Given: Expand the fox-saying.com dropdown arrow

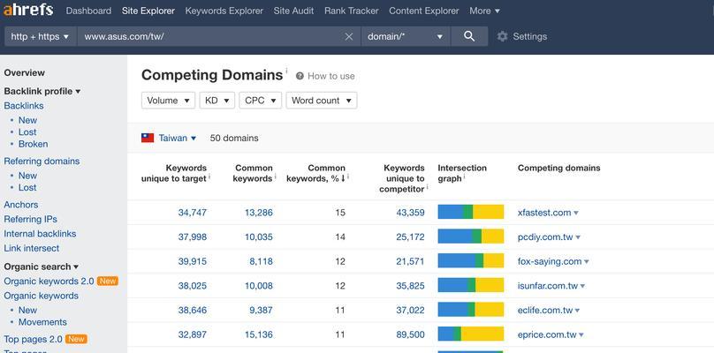Looking at the screenshot, I should click(587, 262).
